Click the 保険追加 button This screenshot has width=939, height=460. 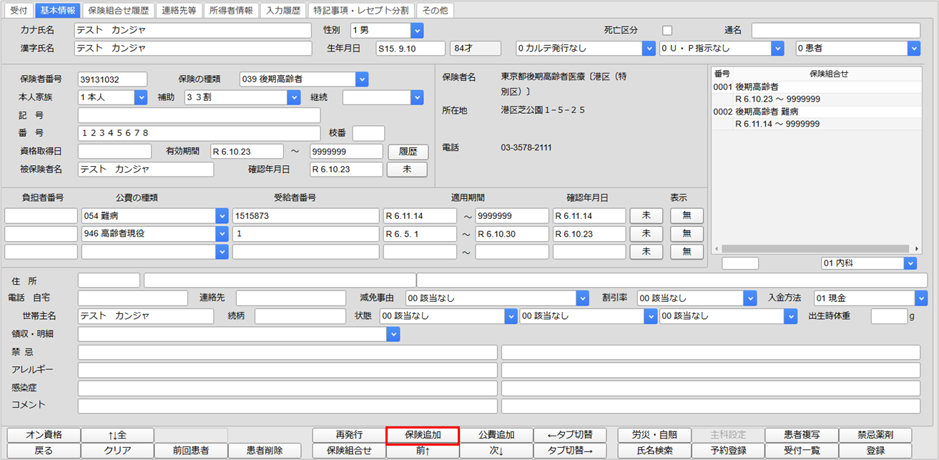tap(422, 435)
